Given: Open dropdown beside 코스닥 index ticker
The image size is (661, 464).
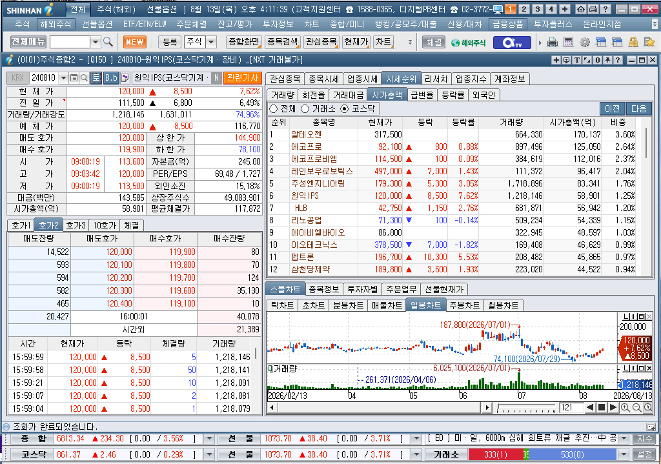Looking at the screenshot, I should (209, 455).
